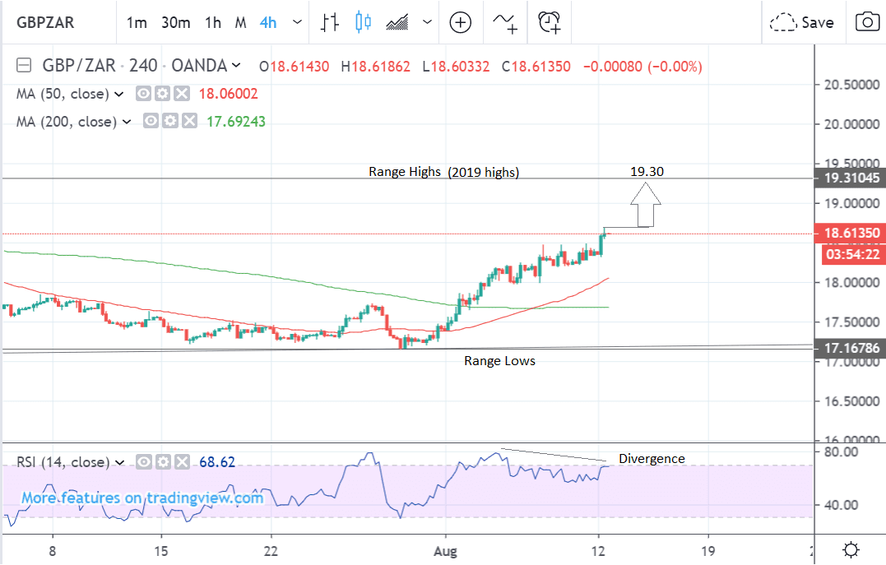Viewport: 886px width, 565px height.
Task: Remove the MA 50 indicator
Action: pyautogui.click(x=182, y=94)
